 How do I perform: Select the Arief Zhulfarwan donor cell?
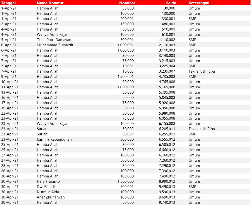click(x=51, y=197)
